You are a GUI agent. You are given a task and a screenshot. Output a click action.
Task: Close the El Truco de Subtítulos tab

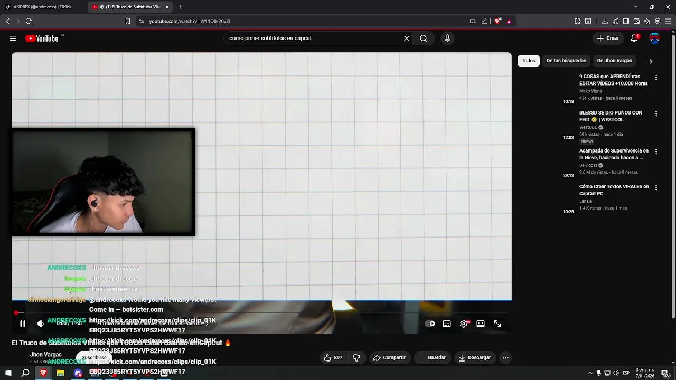(167, 7)
